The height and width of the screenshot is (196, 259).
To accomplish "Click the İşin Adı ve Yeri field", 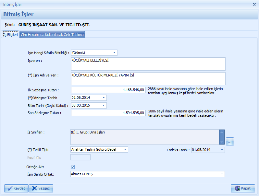I will coord(148,78).
